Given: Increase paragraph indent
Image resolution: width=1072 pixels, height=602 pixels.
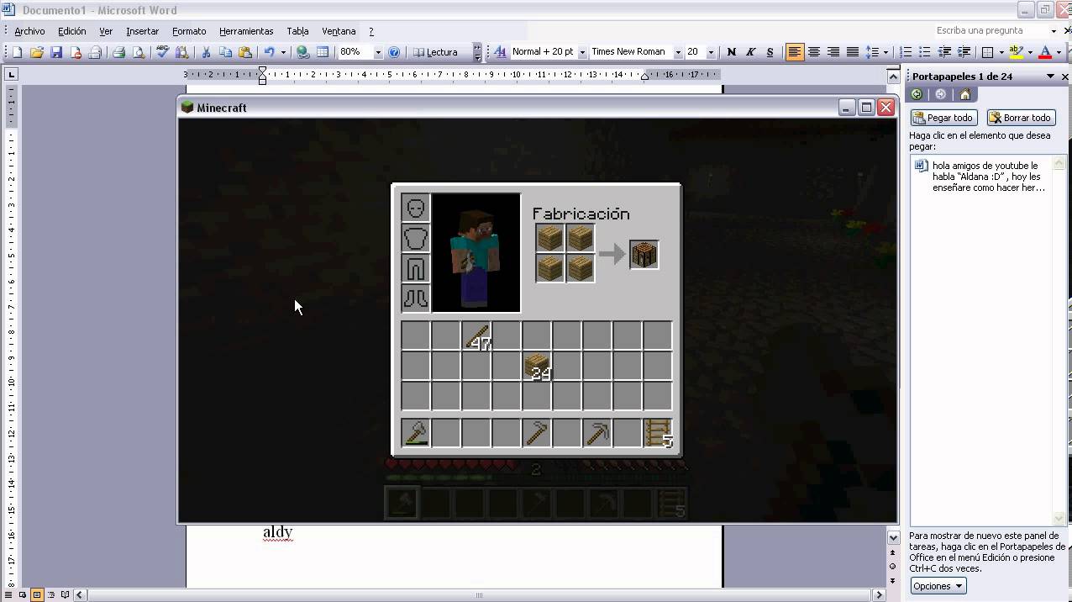Looking at the screenshot, I should (x=964, y=52).
